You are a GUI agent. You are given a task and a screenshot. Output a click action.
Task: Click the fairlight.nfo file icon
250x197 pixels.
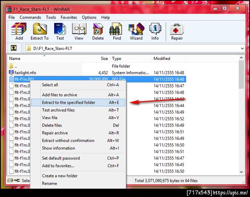(x=11, y=72)
